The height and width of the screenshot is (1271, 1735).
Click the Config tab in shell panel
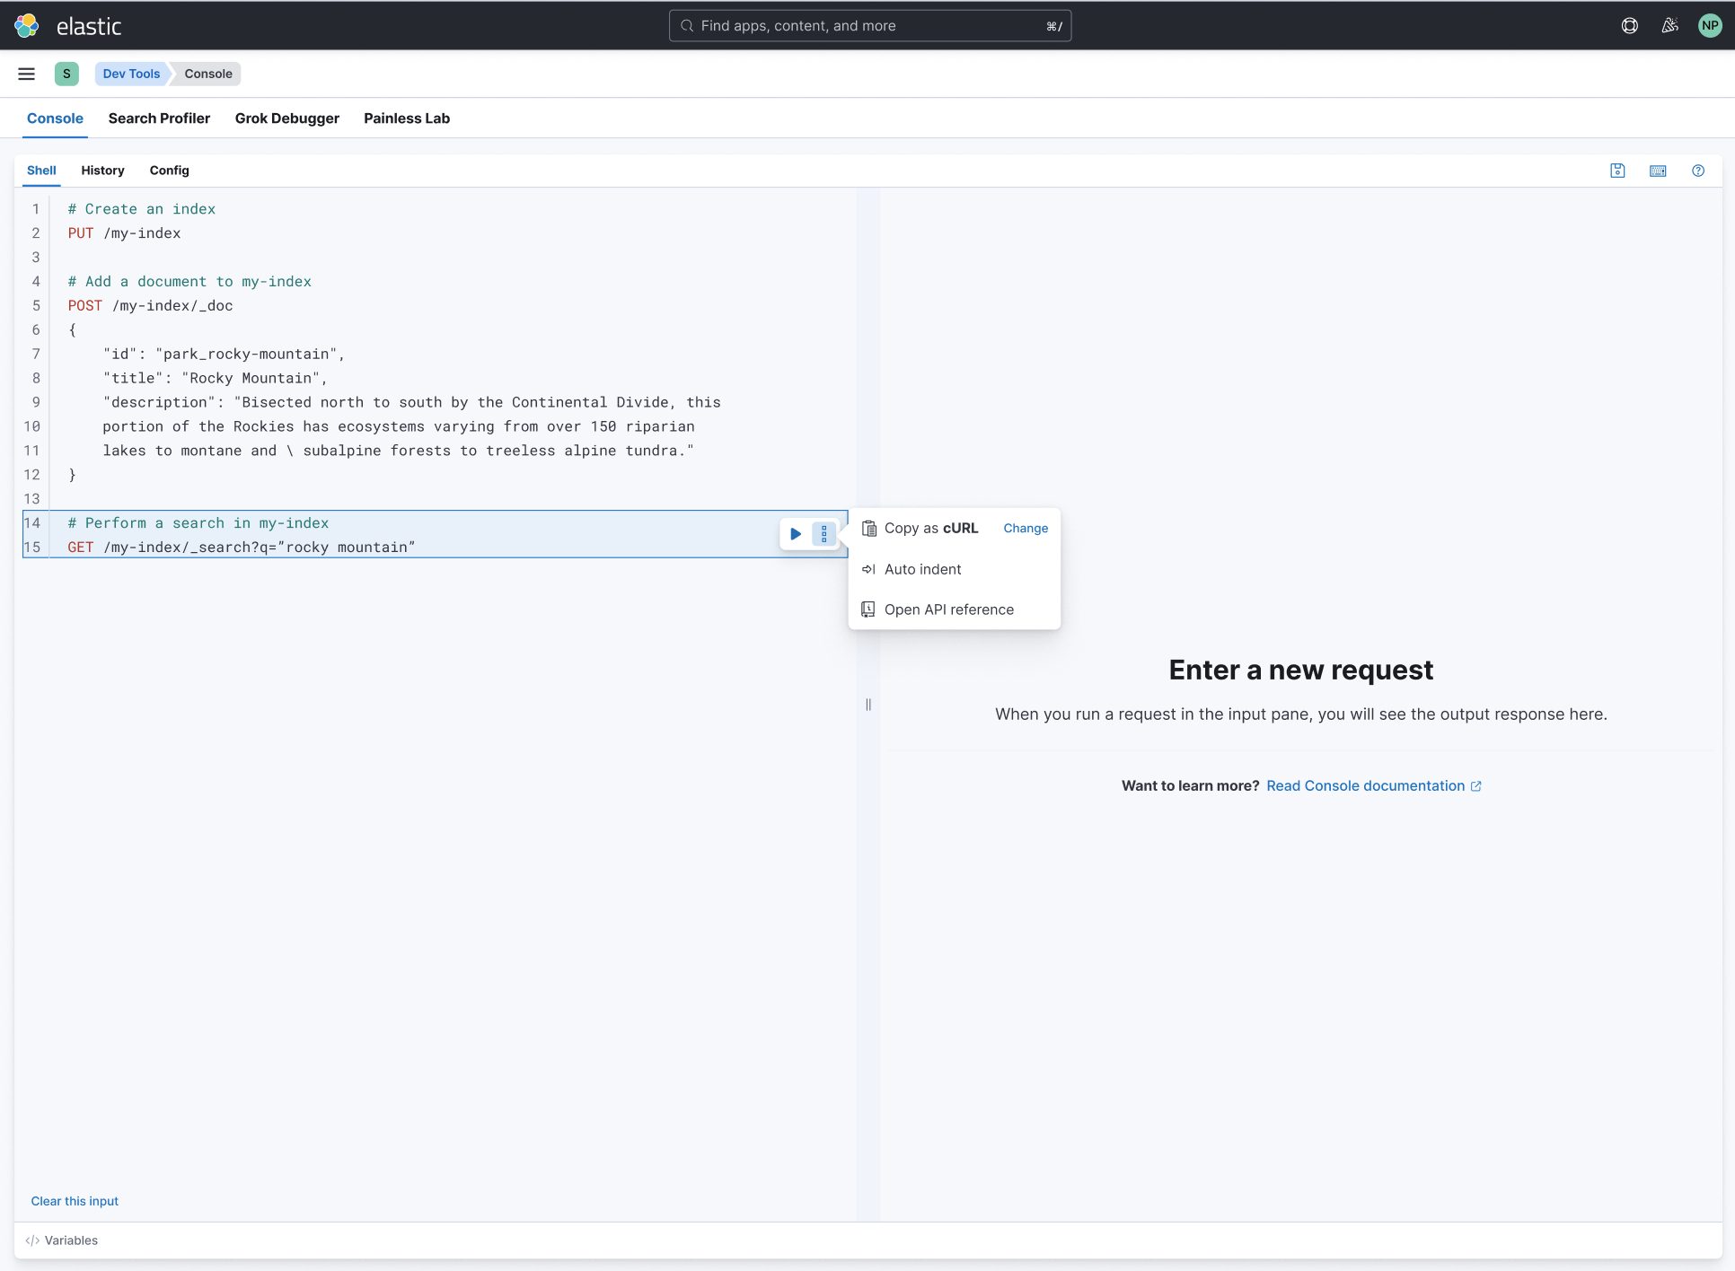pos(169,170)
